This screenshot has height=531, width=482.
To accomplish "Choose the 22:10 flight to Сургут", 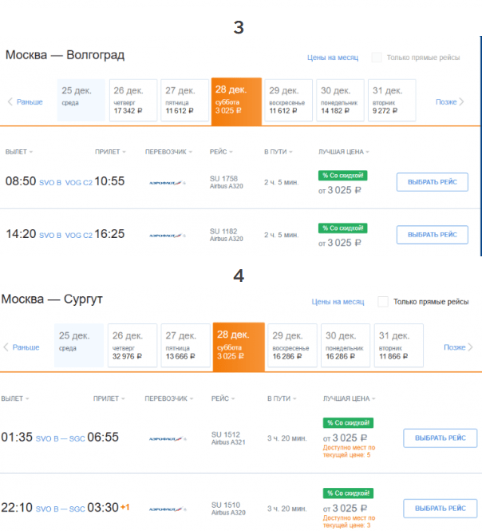I will click(x=440, y=508).
